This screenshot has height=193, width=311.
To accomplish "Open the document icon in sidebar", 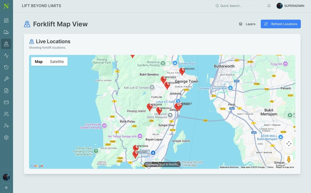I will tap(6, 91).
